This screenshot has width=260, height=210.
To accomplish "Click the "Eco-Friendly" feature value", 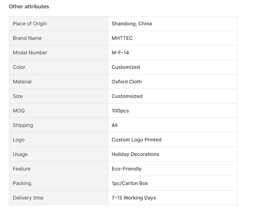I will 126,169.
